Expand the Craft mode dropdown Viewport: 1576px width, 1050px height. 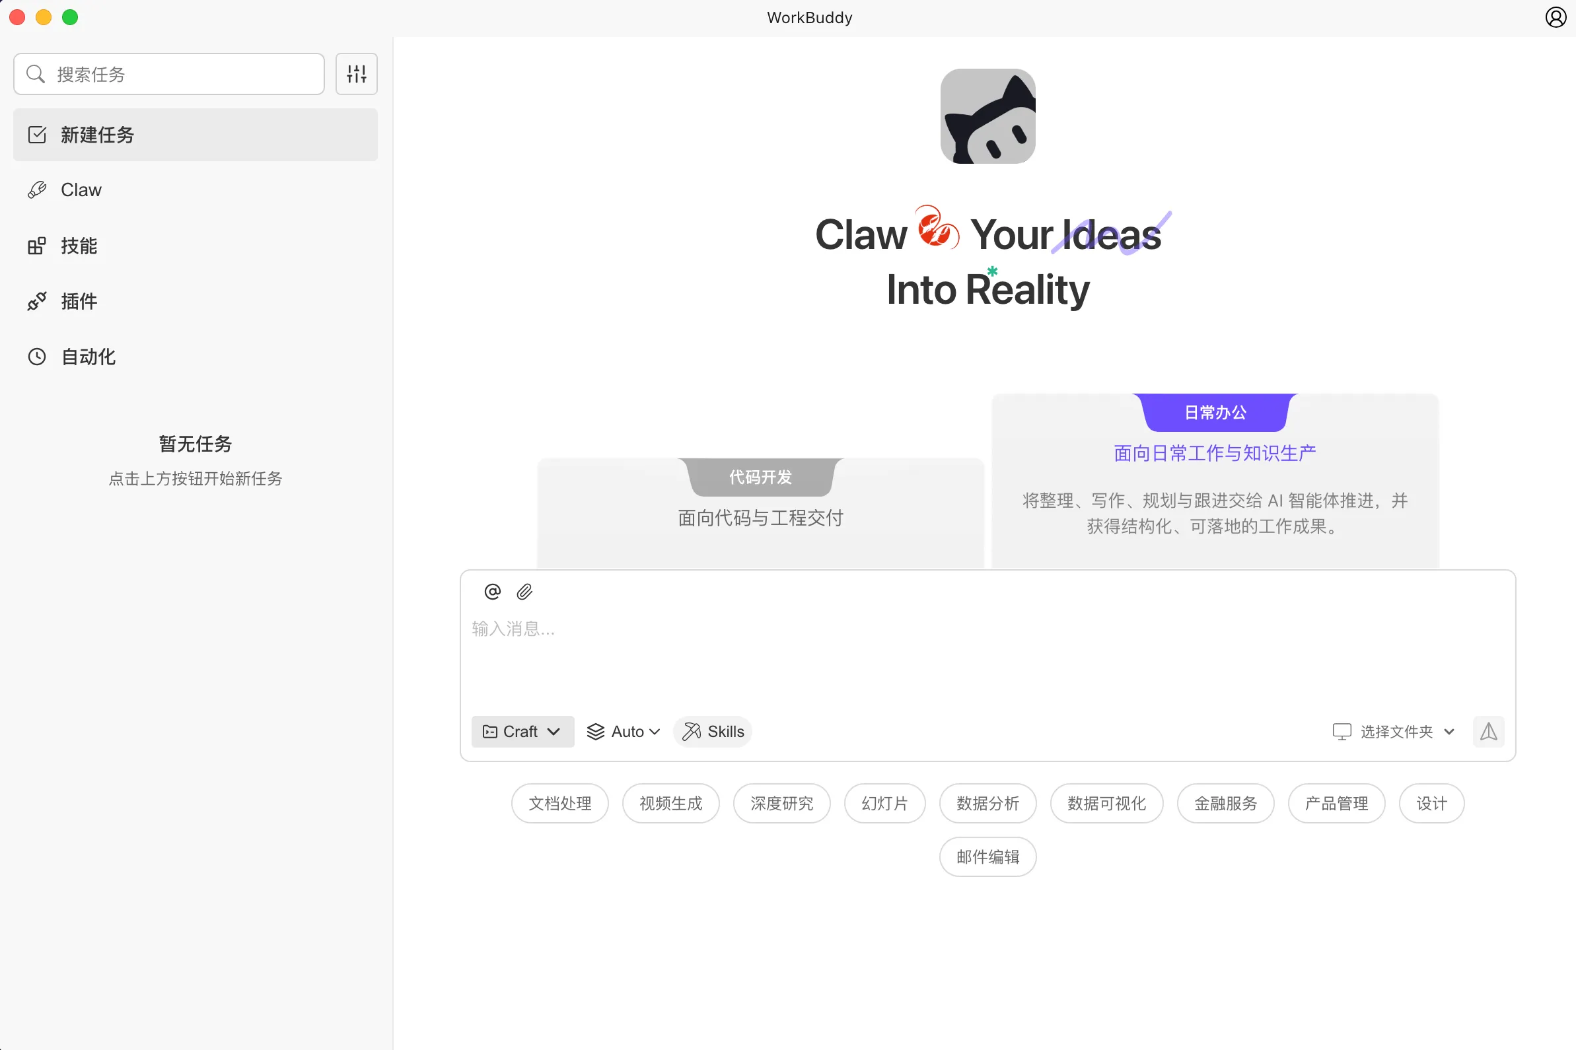tap(522, 731)
